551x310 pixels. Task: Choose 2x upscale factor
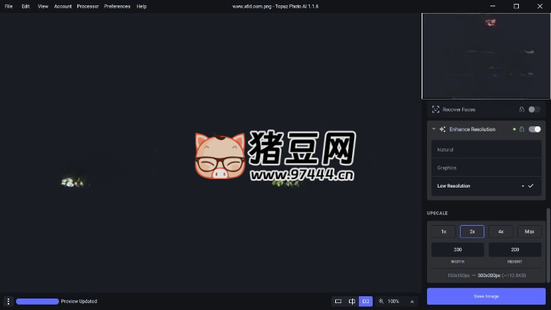472,232
